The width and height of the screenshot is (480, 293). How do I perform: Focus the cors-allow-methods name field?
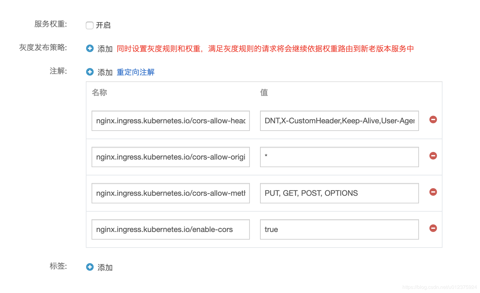coord(171,193)
